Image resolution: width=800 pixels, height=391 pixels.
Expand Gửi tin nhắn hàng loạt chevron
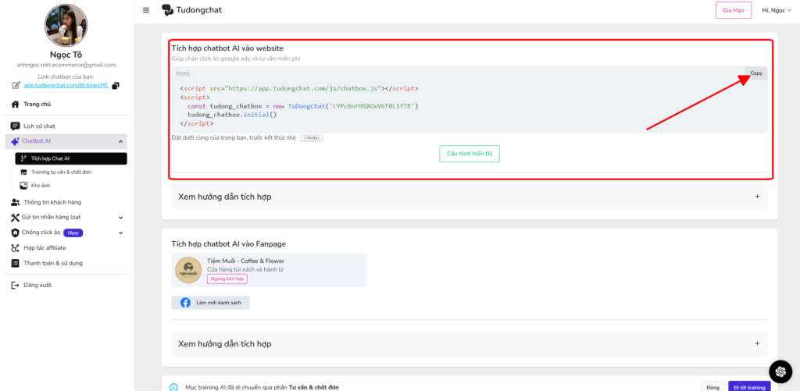121,218
